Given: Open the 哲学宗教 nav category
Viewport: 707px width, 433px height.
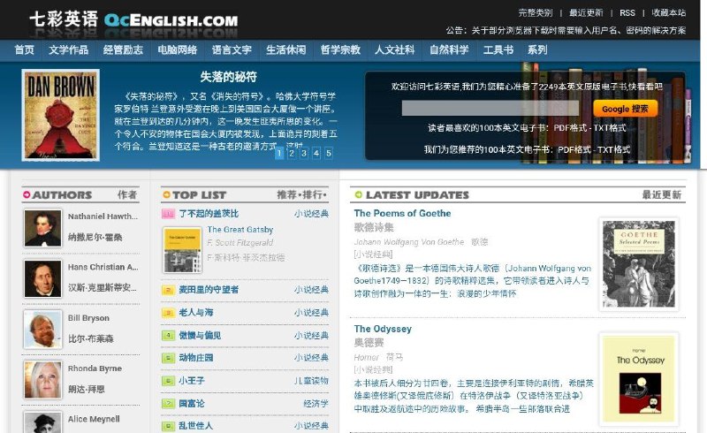Looking at the screenshot, I should click(340, 50).
